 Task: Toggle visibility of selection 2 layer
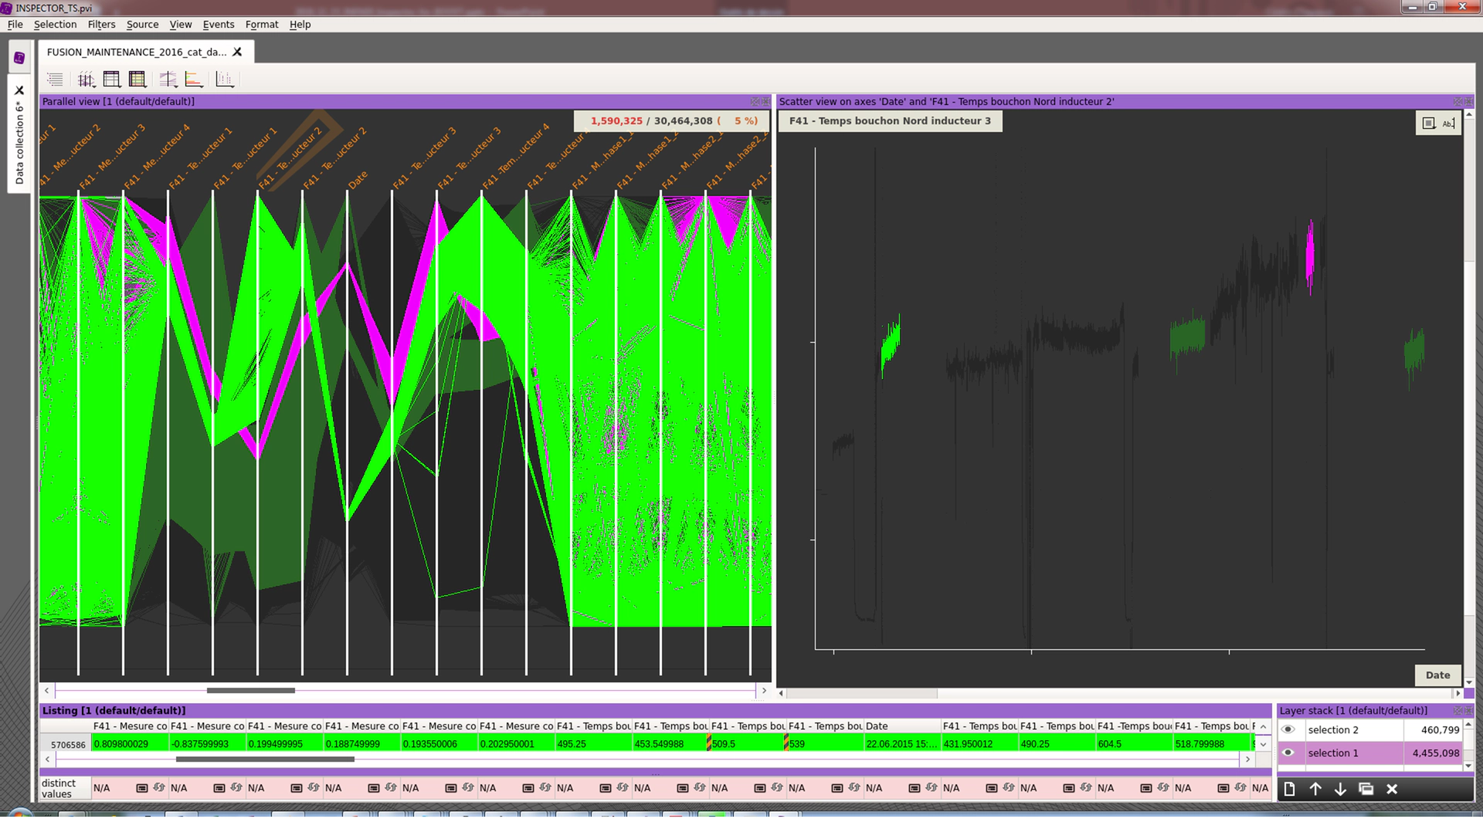click(1288, 730)
